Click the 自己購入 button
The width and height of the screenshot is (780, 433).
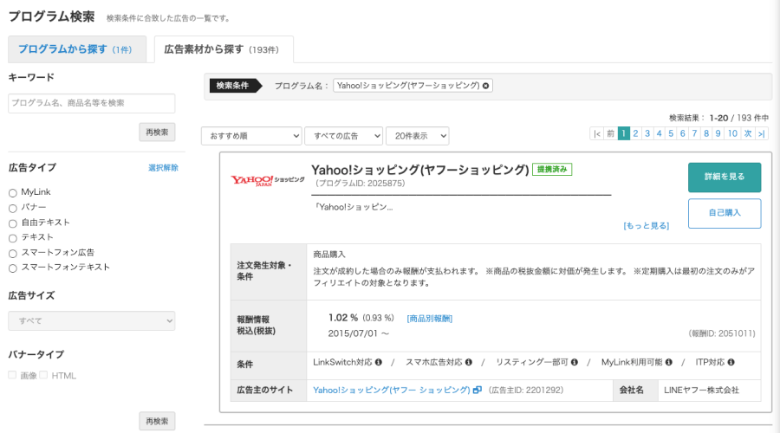coord(725,213)
